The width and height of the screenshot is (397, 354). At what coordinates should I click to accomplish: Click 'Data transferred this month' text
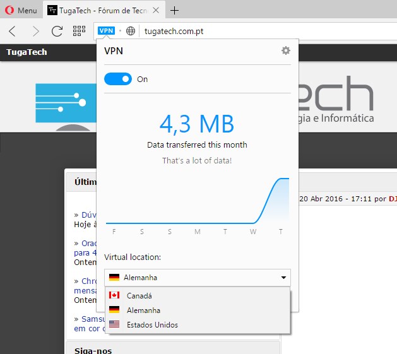(x=197, y=145)
